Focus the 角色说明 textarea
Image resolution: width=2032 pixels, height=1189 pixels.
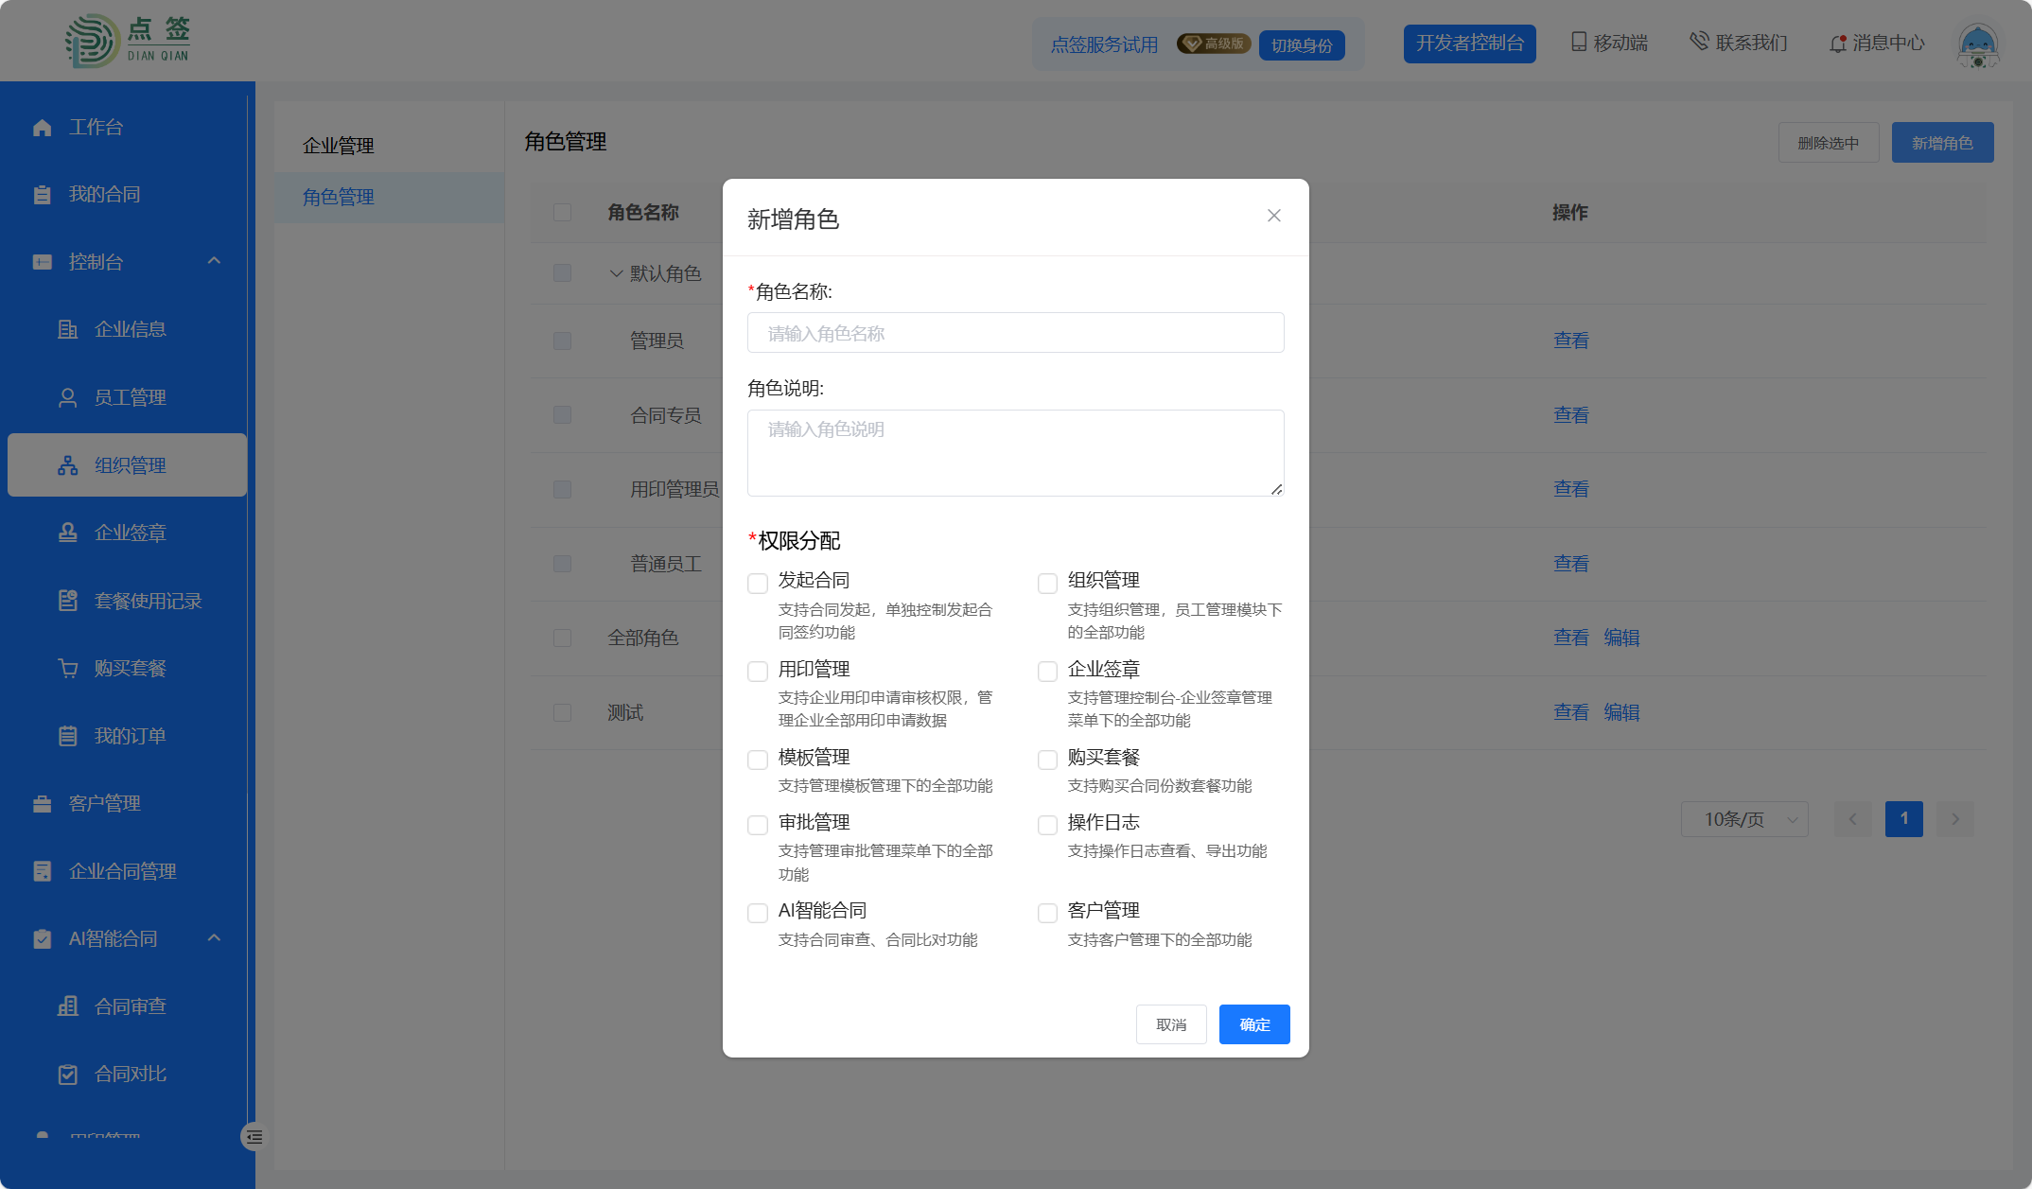[1016, 453]
